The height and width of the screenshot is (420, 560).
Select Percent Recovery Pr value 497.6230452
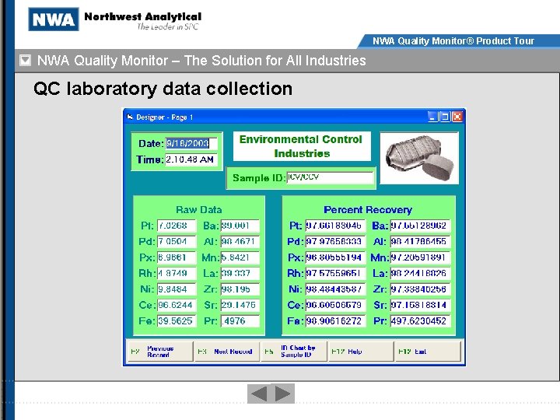click(420, 320)
